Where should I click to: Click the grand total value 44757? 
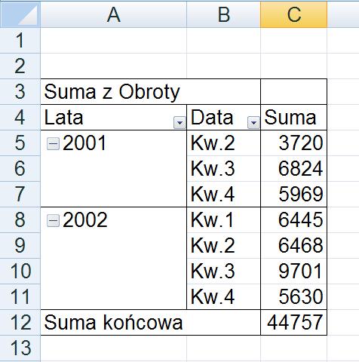tap(295, 322)
